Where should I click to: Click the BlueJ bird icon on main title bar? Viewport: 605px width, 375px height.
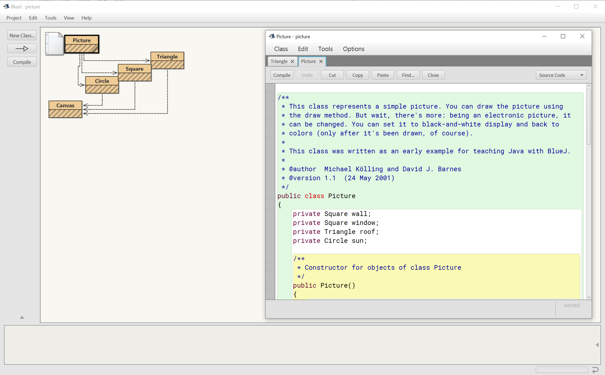(7, 6)
